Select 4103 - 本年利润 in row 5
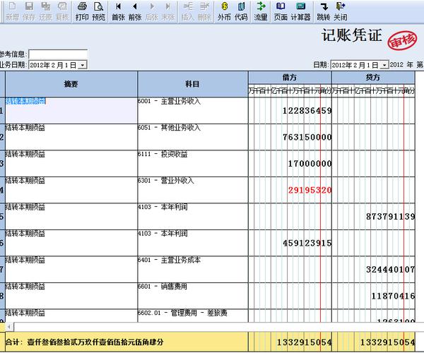Image resolution: width=424 pixels, height=353 pixels. 192,216
